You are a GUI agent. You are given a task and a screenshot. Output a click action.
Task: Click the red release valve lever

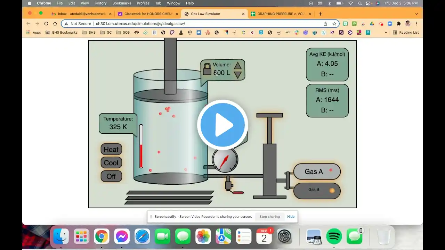coord(238,193)
